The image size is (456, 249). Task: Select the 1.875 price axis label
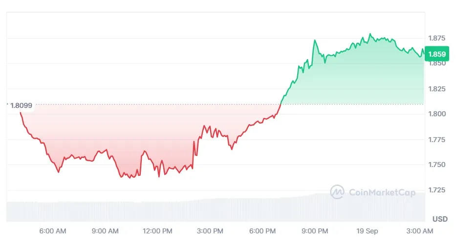tap(436, 38)
